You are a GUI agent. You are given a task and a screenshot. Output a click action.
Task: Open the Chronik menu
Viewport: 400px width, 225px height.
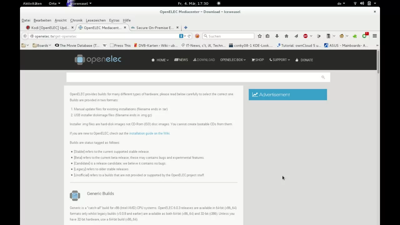tap(76, 20)
